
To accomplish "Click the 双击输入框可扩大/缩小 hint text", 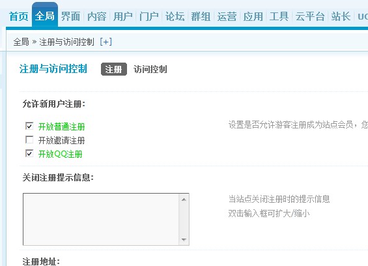I will click(x=269, y=213).
